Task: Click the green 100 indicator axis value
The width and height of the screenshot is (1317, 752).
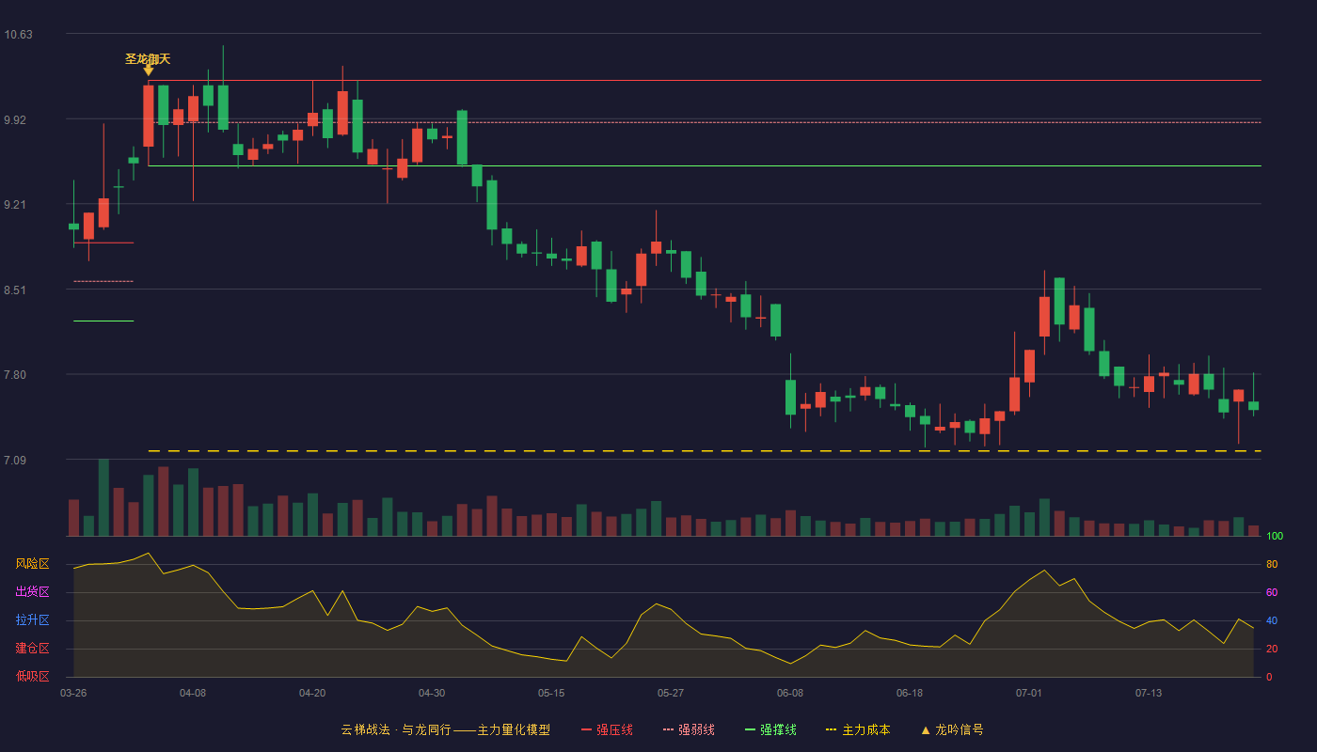Action: tap(1275, 537)
